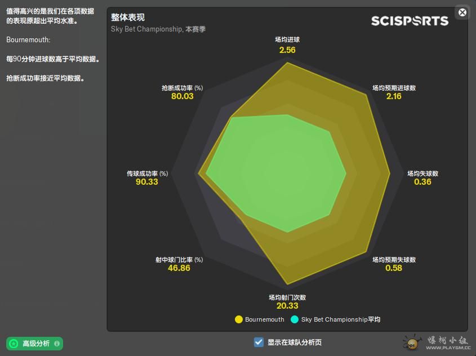
Task: Click the 抢断成功率 (%) axis label
Action: 182,88
